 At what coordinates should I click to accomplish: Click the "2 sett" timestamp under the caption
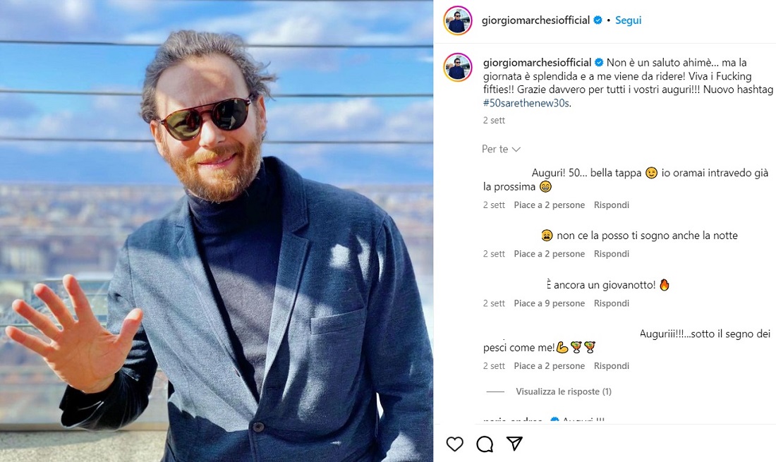point(494,121)
